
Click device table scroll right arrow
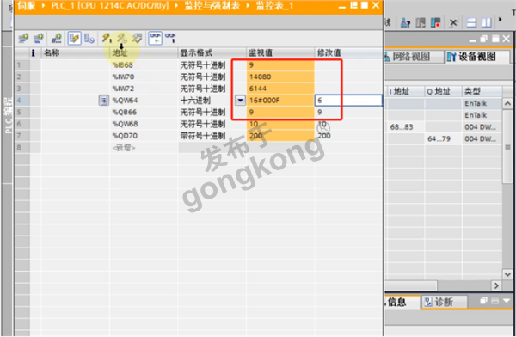coord(496,285)
